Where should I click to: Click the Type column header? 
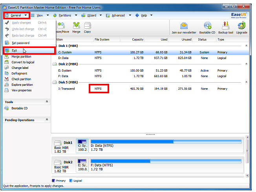coord(232,39)
